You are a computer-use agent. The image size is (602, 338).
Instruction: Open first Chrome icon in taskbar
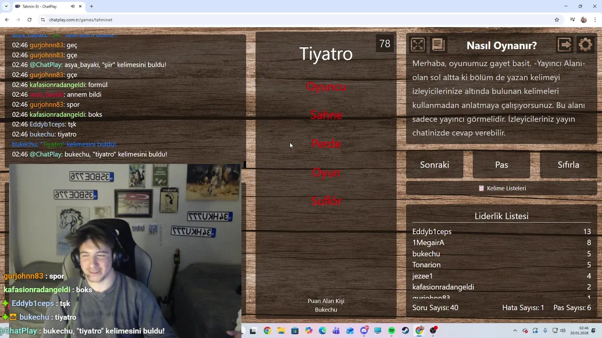point(267,331)
